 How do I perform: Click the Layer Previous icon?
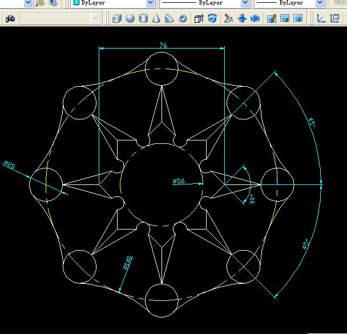53,3
